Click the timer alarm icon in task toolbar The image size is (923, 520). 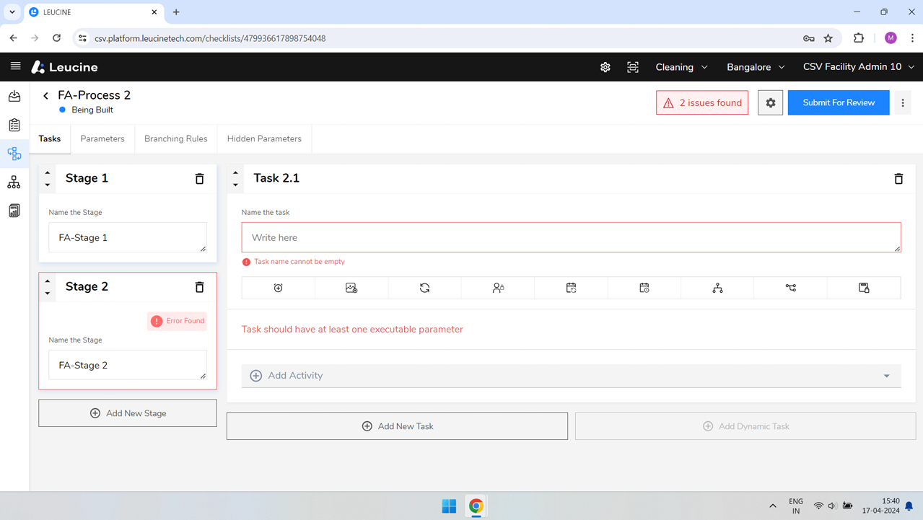point(279,288)
